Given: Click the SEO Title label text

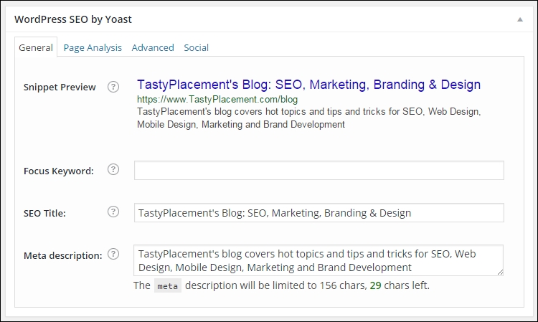Looking at the screenshot, I should pos(44,213).
